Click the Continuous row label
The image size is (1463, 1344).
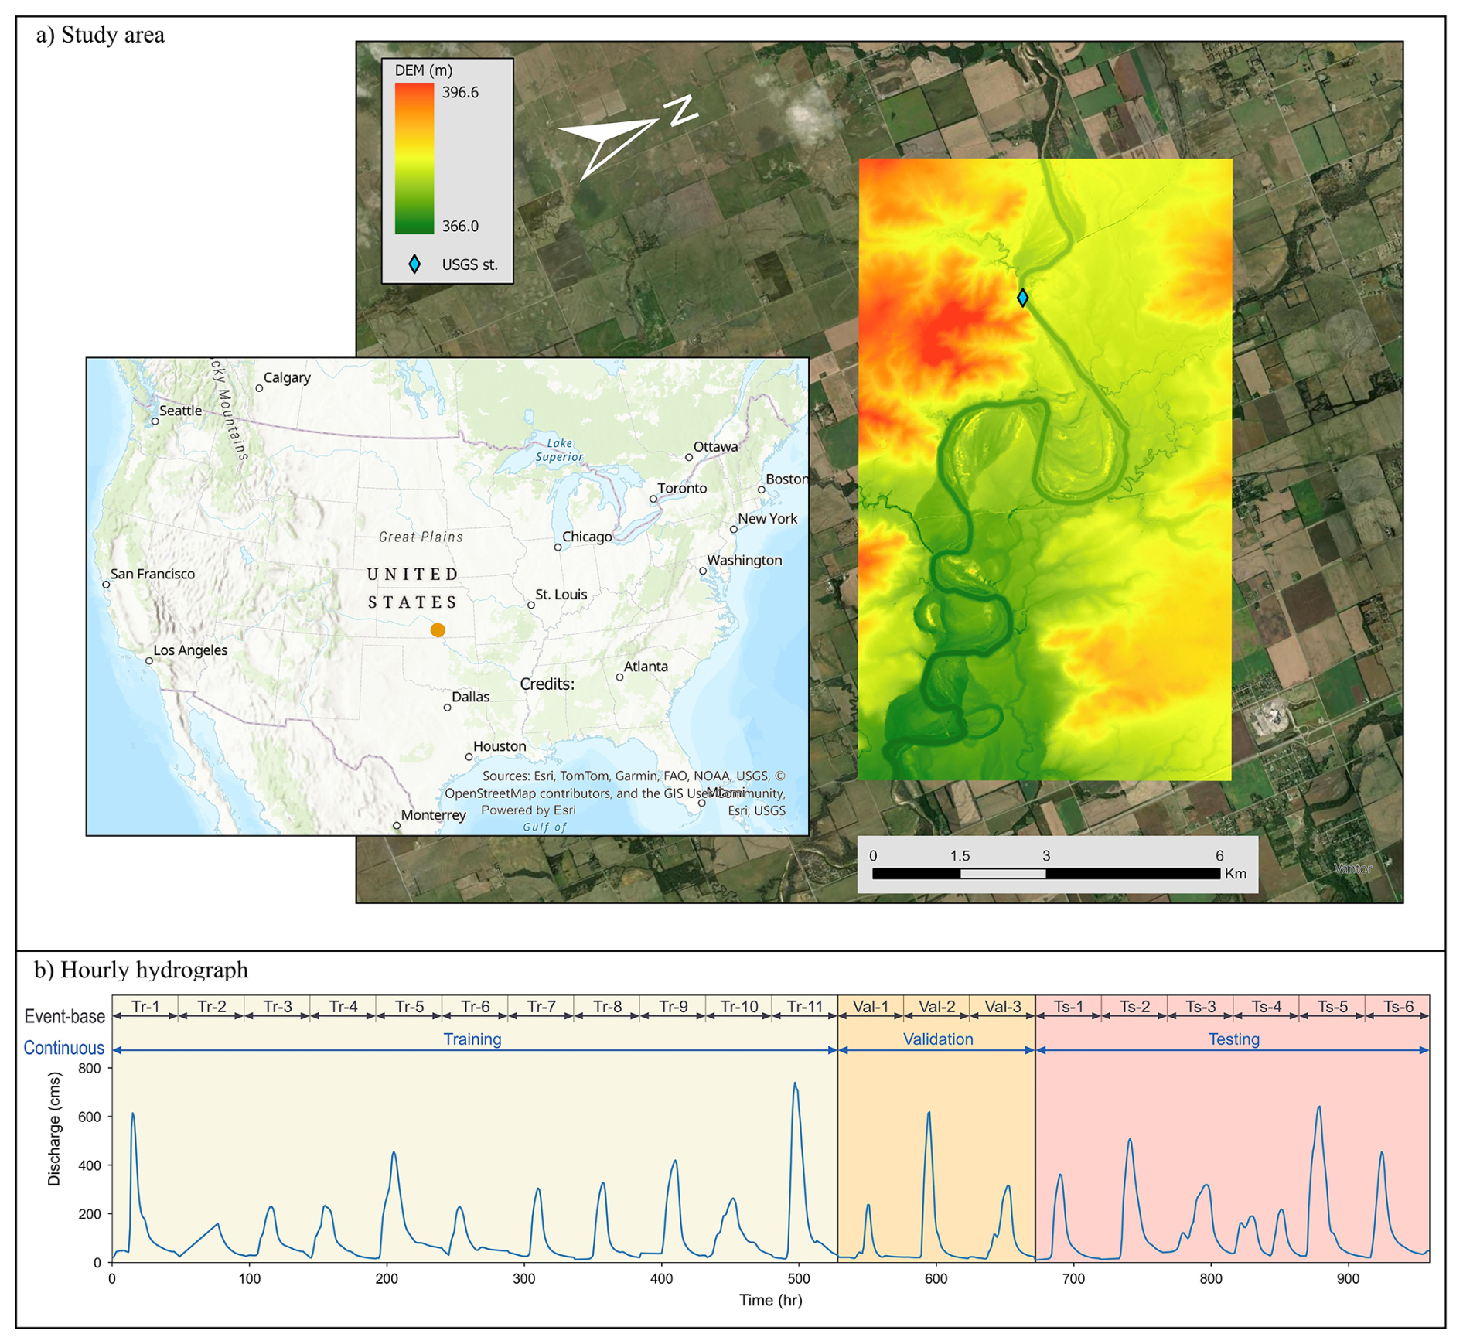[x=63, y=1048]
